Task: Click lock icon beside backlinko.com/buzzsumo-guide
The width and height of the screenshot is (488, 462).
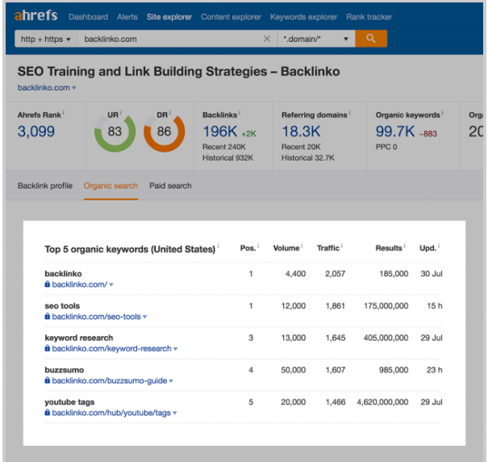Action: tap(48, 380)
